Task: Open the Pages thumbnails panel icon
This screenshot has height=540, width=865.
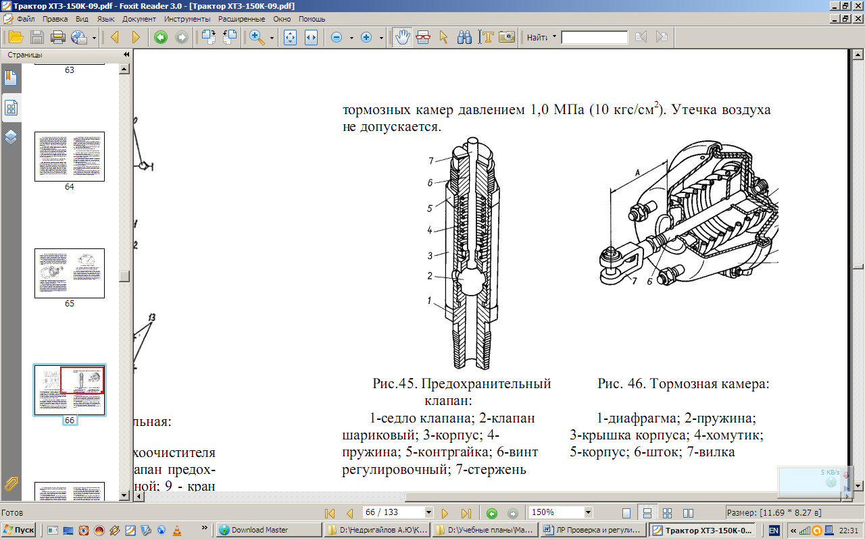Action: click(x=11, y=108)
